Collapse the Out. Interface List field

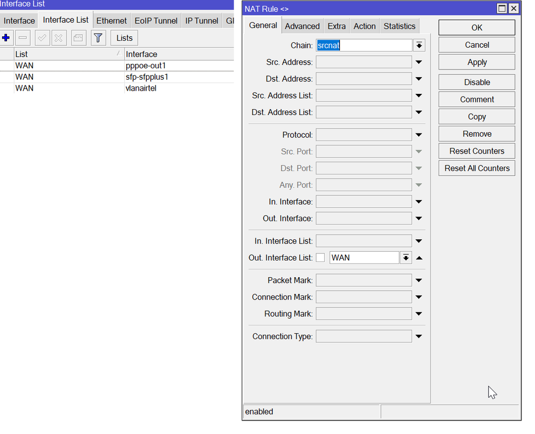click(418, 258)
